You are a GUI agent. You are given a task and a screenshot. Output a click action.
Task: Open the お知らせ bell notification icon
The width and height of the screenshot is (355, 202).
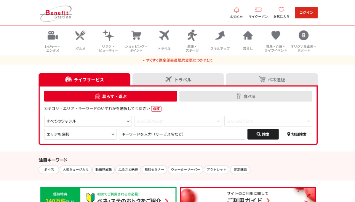(236, 10)
